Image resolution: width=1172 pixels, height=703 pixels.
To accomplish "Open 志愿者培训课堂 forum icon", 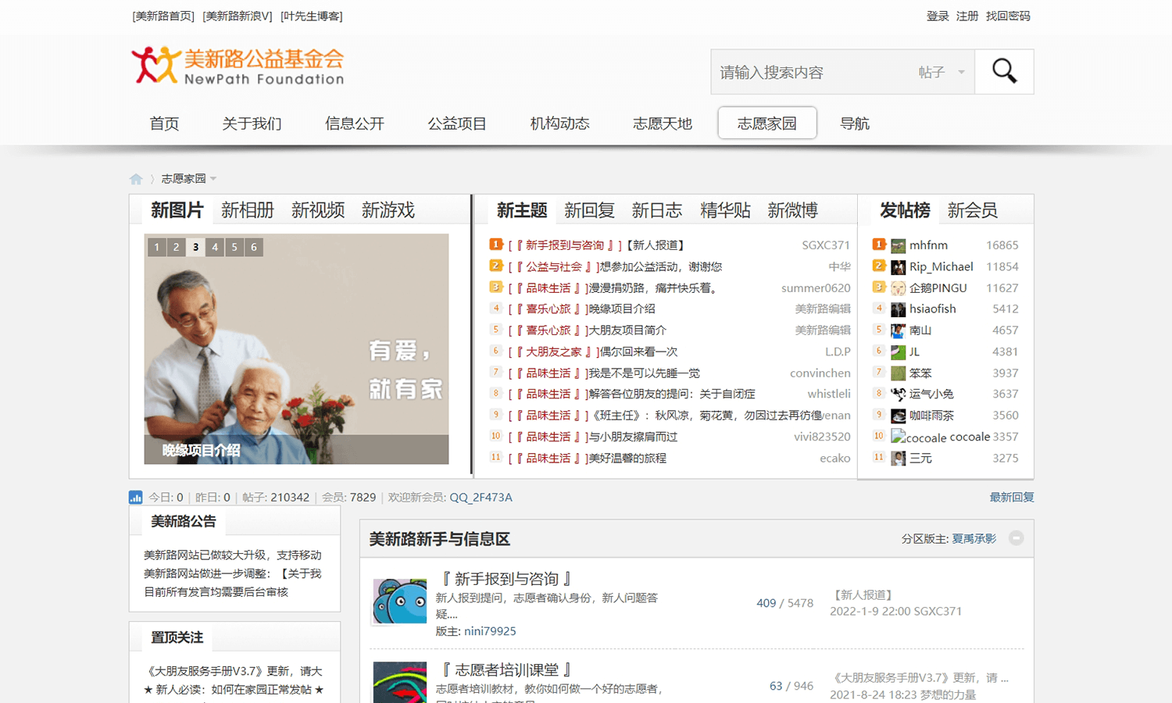I will pyautogui.click(x=400, y=683).
